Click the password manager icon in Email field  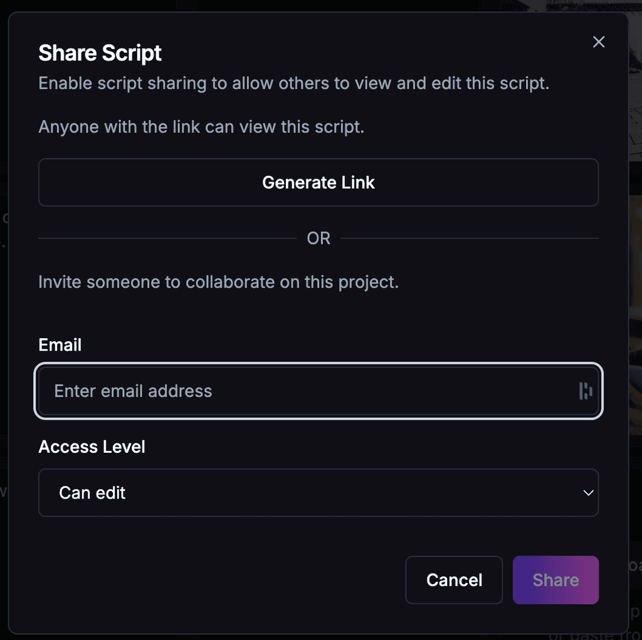(x=586, y=391)
